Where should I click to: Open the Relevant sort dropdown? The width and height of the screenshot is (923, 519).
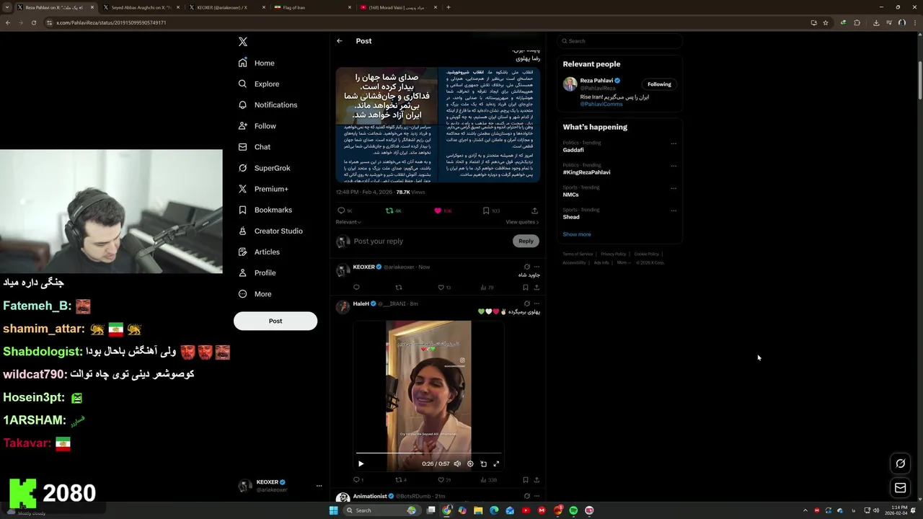(348, 222)
